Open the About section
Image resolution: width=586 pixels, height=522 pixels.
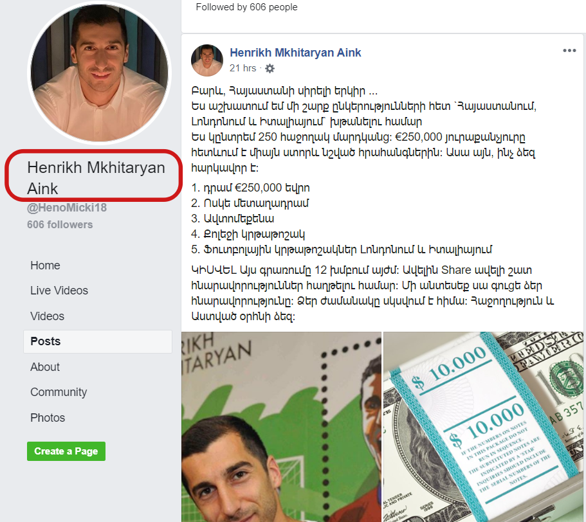[x=45, y=367]
